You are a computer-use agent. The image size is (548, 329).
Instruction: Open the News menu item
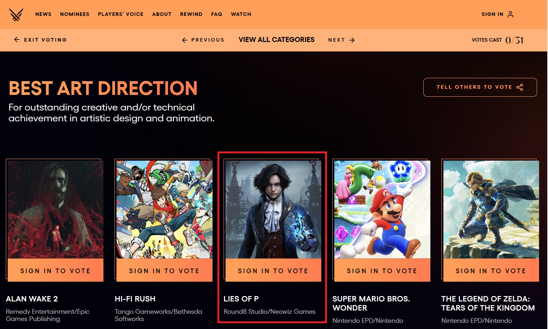tap(43, 14)
